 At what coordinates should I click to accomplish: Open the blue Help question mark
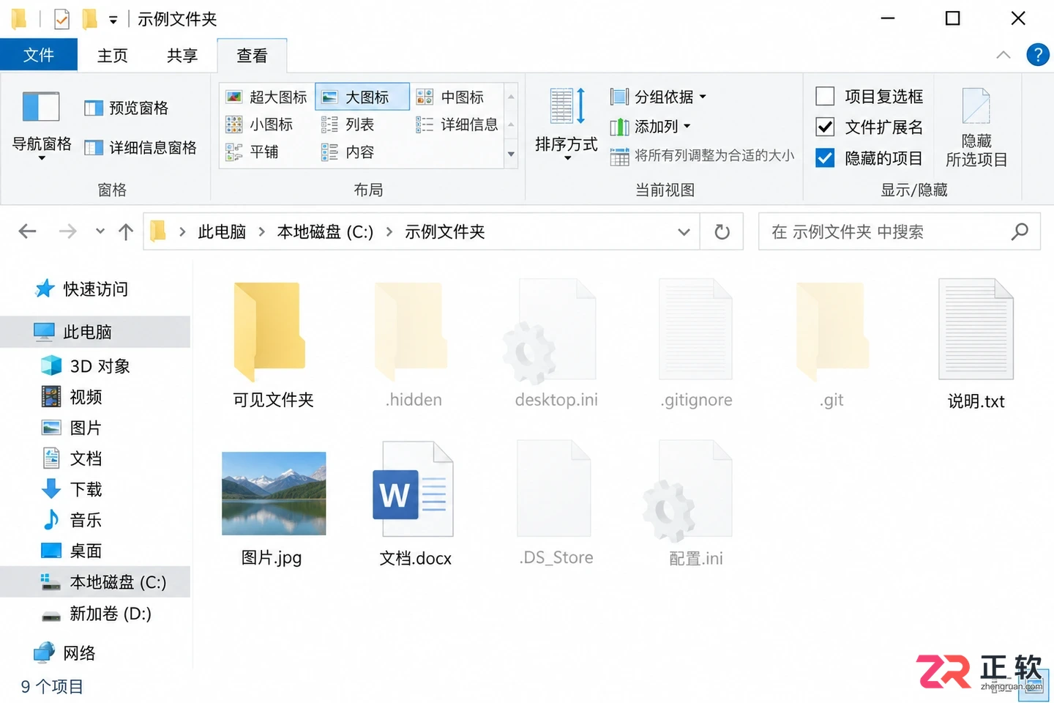pyautogui.click(x=1038, y=55)
